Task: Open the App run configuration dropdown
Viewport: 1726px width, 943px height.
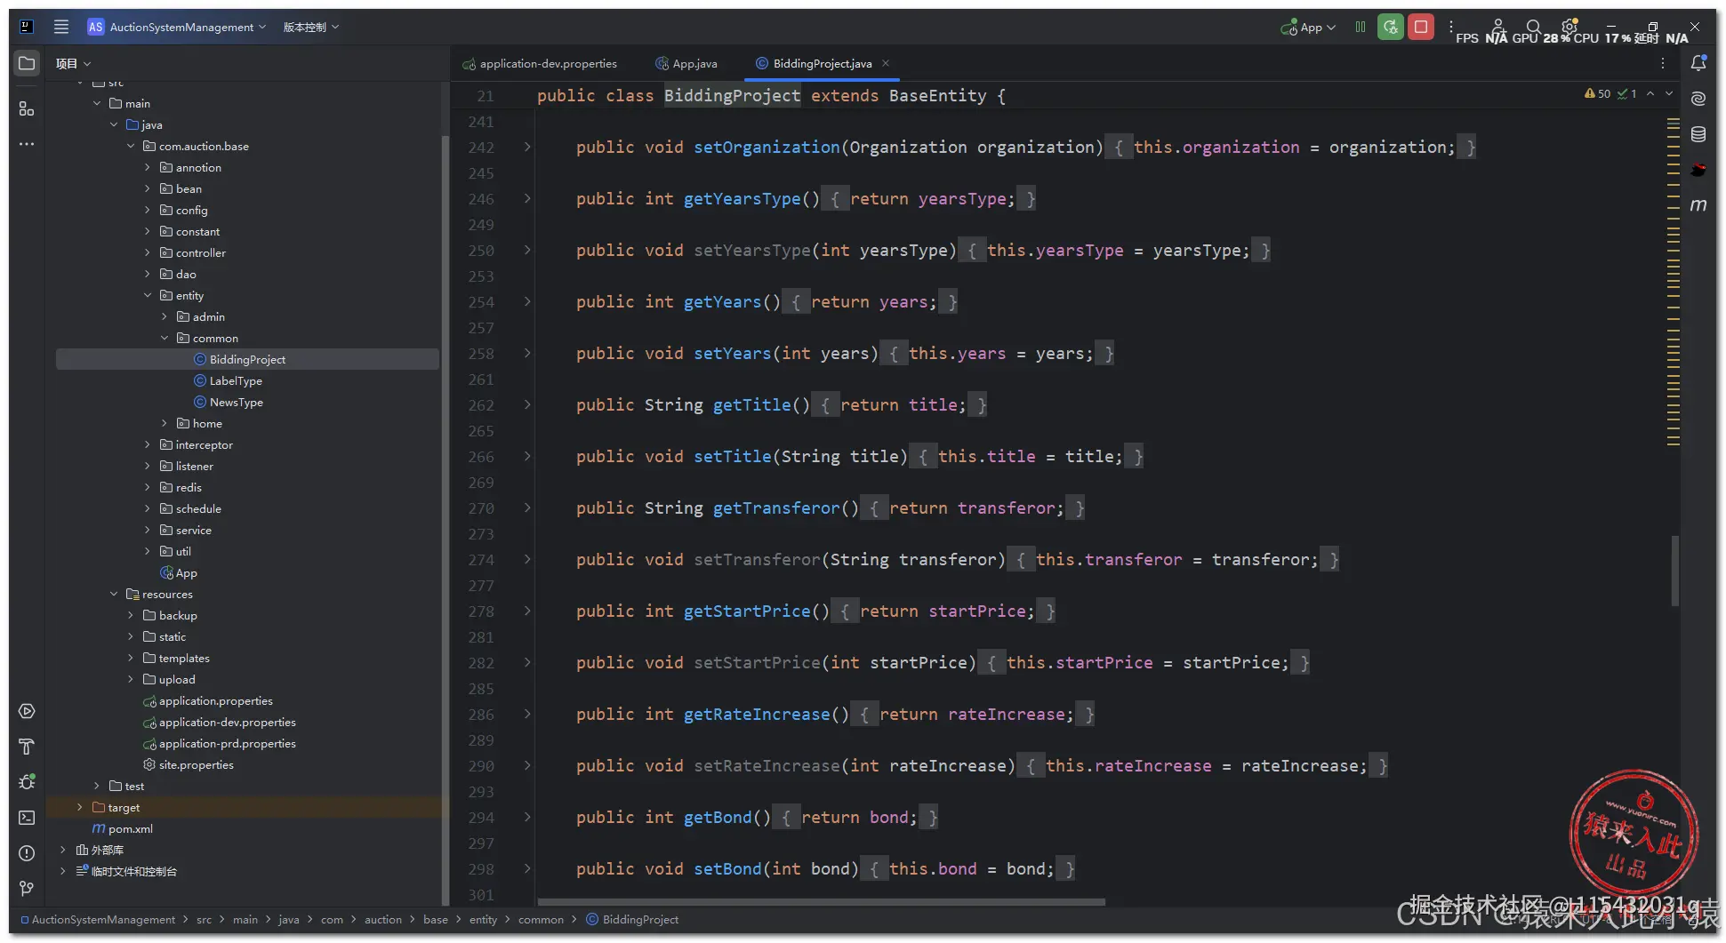Action: [1308, 28]
